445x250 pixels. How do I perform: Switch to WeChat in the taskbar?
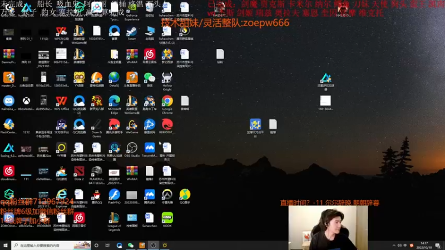coord(131,245)
